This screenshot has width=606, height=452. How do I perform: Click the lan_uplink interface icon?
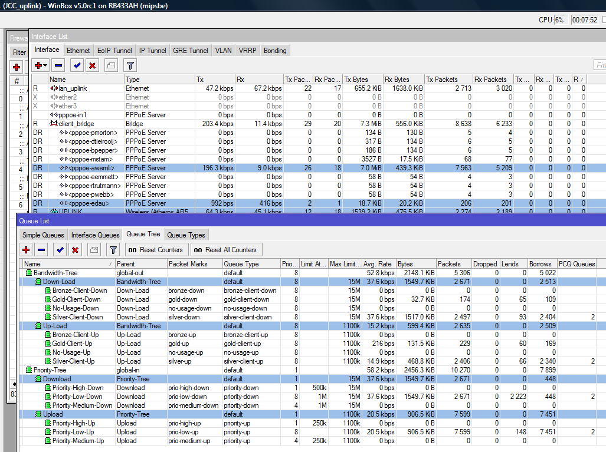point(54,88)
